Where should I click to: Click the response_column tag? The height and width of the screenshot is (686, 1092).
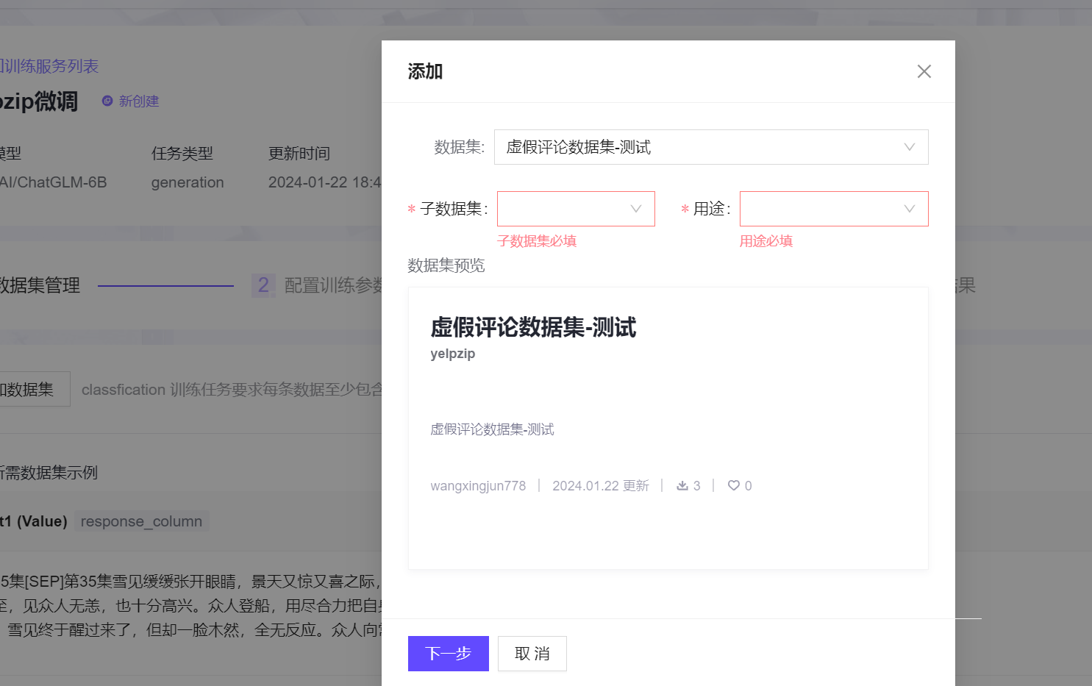pos(141,521)
